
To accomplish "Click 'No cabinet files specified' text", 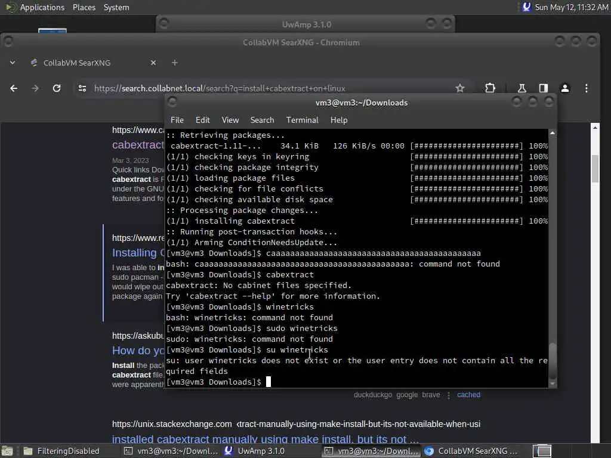I will pyautogui.click(x=287, y=286).
